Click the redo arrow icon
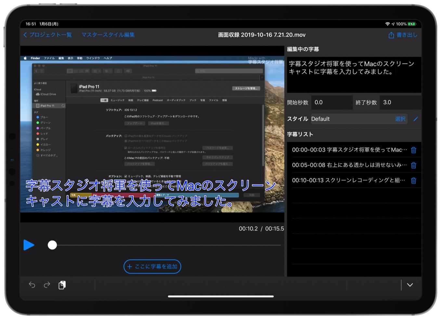Screen dimensions: 442x320 [x=47, y=285]
